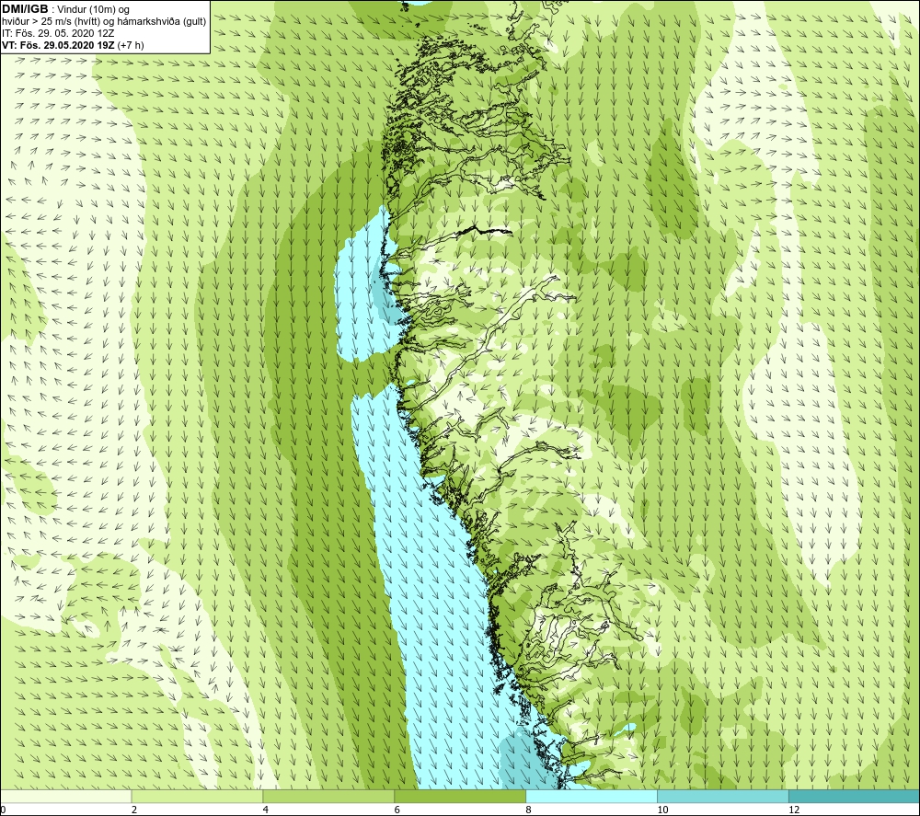Click the '2' color scale label
Image resolution: width=920 pixels, height=816 pixels.
coord(134,810)
